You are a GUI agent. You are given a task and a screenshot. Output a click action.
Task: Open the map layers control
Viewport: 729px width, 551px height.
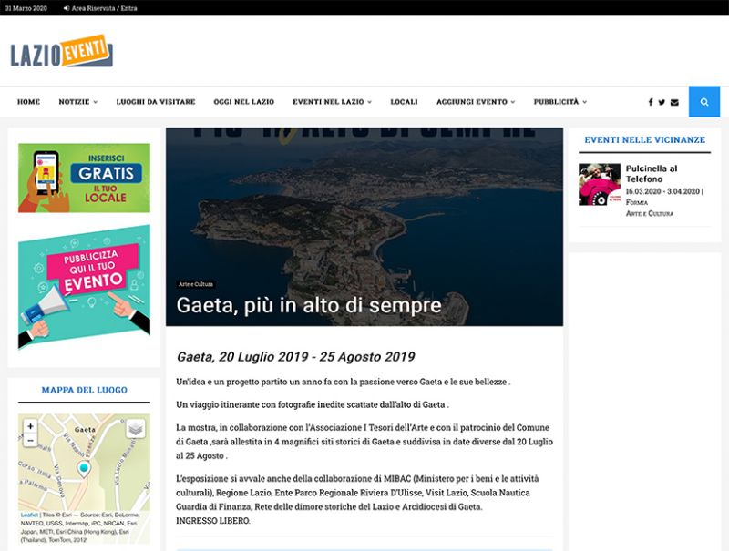(135, 428)
